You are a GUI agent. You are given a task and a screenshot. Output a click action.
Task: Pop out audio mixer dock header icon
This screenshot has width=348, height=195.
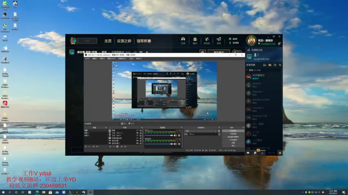(181, 127)
